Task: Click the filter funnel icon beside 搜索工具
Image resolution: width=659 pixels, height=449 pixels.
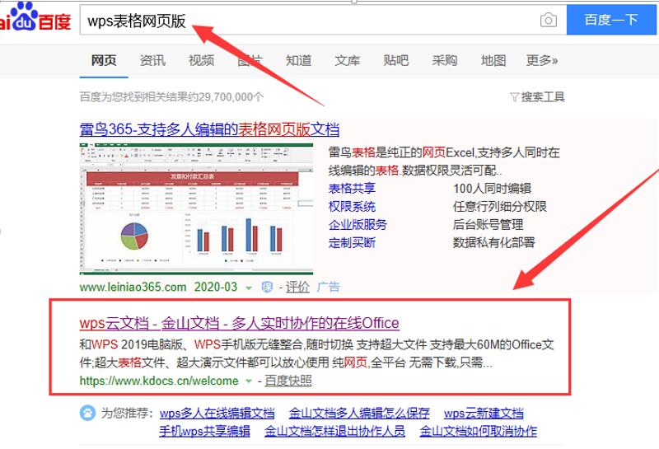Action: [514, 97]
